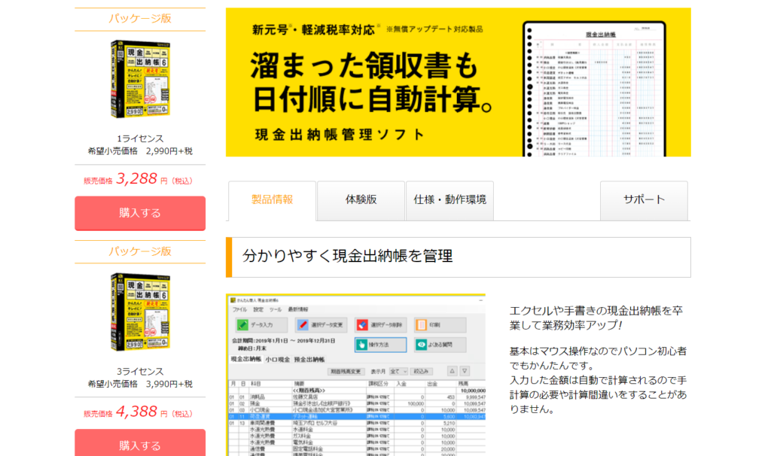Screen dimensions: 771x456
Task: Select the <<期首残高>> row
Action: [309, 390]
